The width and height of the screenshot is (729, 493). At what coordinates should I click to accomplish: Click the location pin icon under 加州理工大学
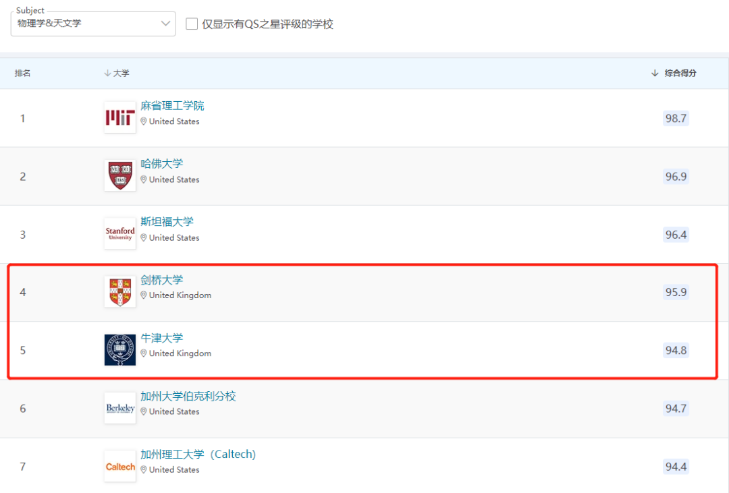(144, 469)
